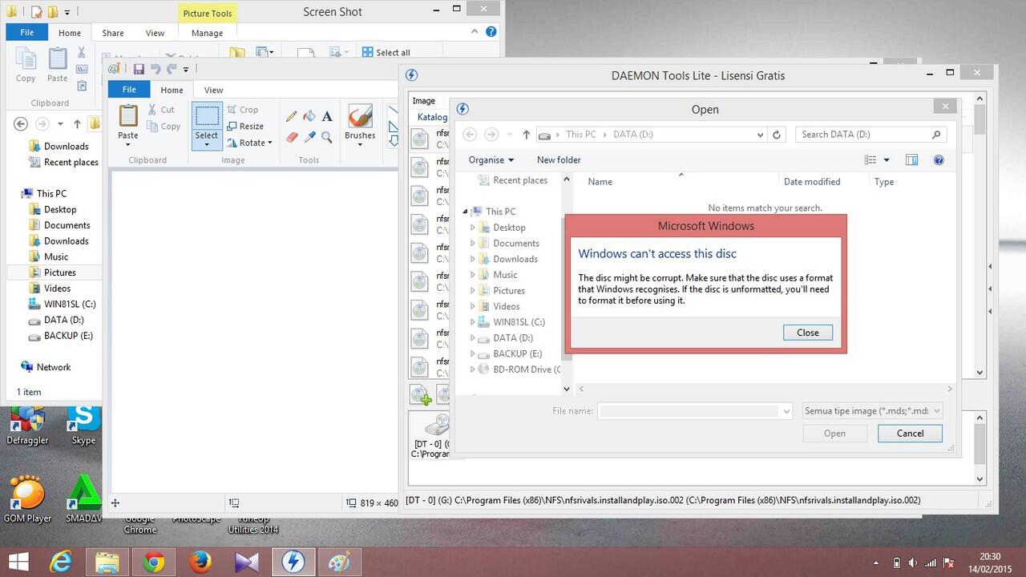Viewport: 1026px width, 577px height.
Task: Switch to the View tab in Paint
Action: (213, 90)
